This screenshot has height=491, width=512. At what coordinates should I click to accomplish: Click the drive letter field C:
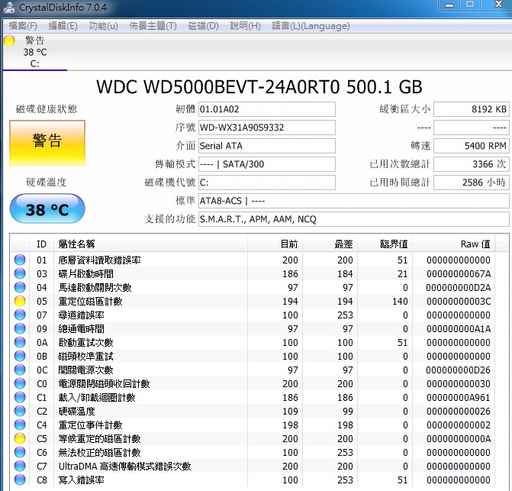point(267,183)
